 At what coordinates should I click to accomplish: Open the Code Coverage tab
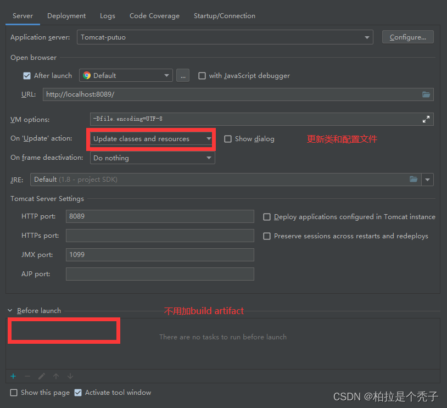[x=154, y=16]
